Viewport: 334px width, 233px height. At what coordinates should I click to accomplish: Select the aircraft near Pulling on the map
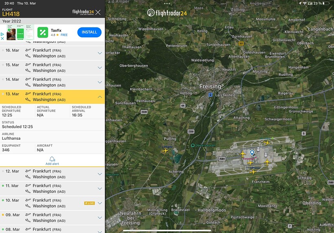pyautogui.click(x=165, y=151)
